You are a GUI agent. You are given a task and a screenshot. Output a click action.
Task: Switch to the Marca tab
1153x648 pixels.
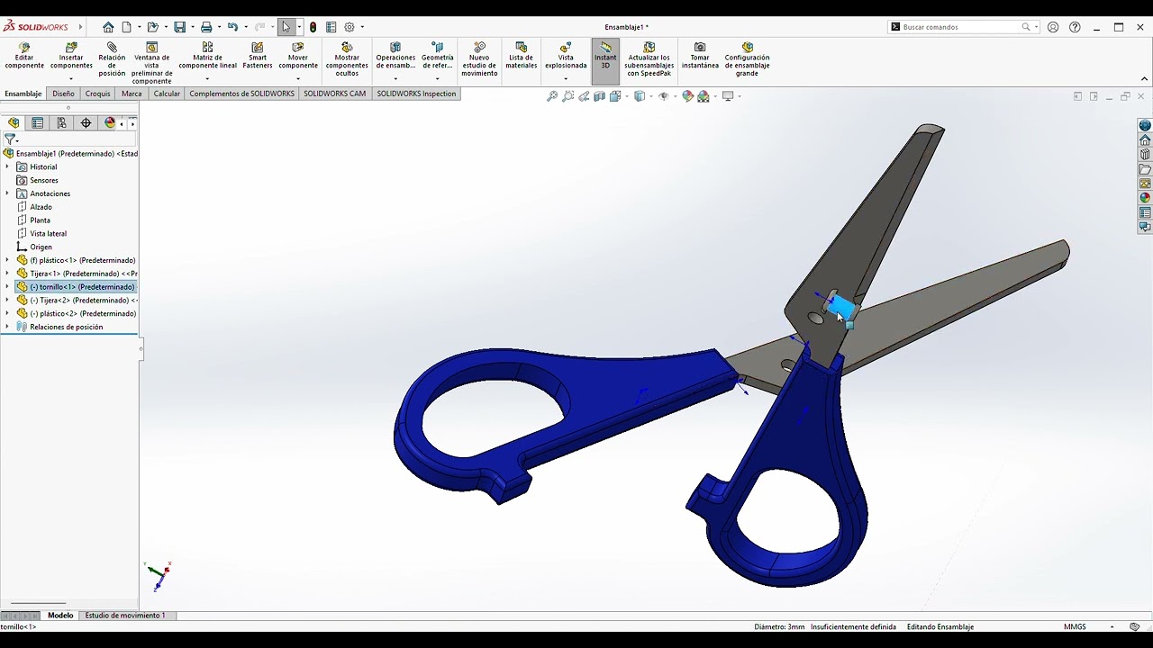pyautogui.click(x=132, y=94)
